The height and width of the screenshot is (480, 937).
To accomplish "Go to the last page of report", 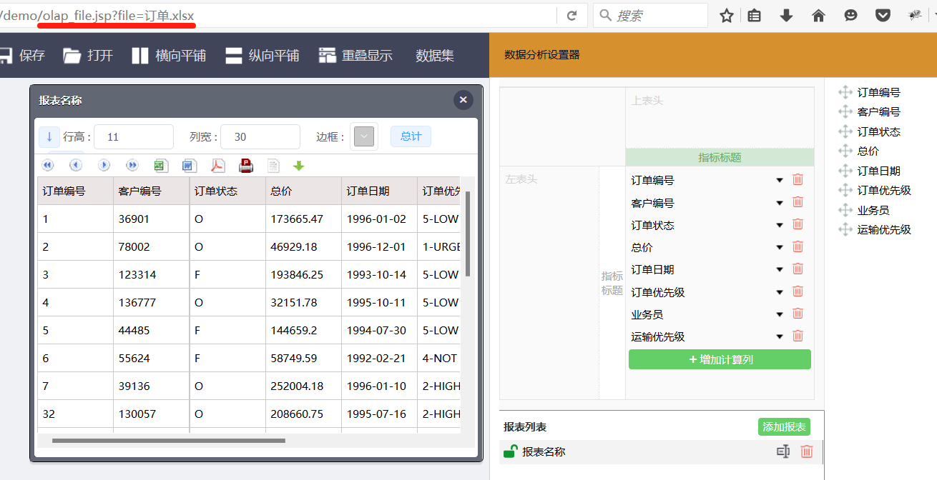I will (132, 166).
